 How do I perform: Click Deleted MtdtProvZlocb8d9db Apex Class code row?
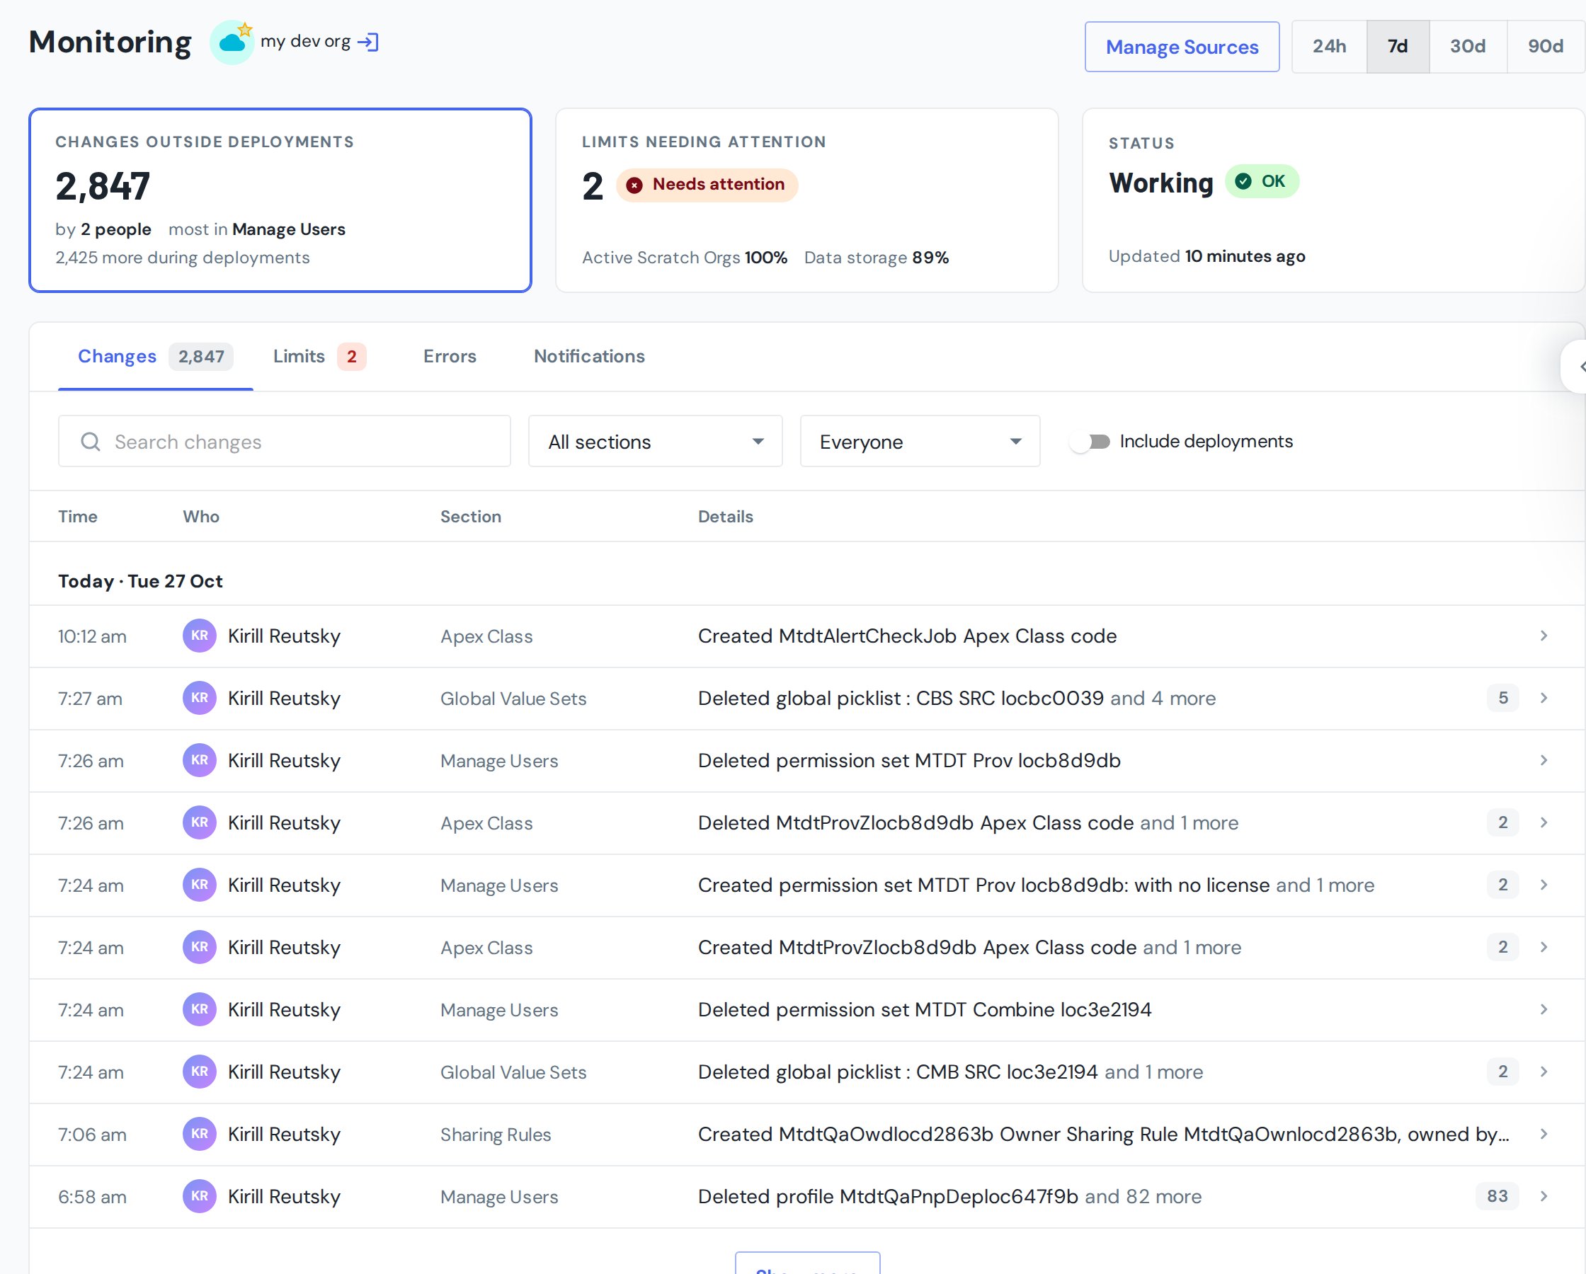(807, 823)
